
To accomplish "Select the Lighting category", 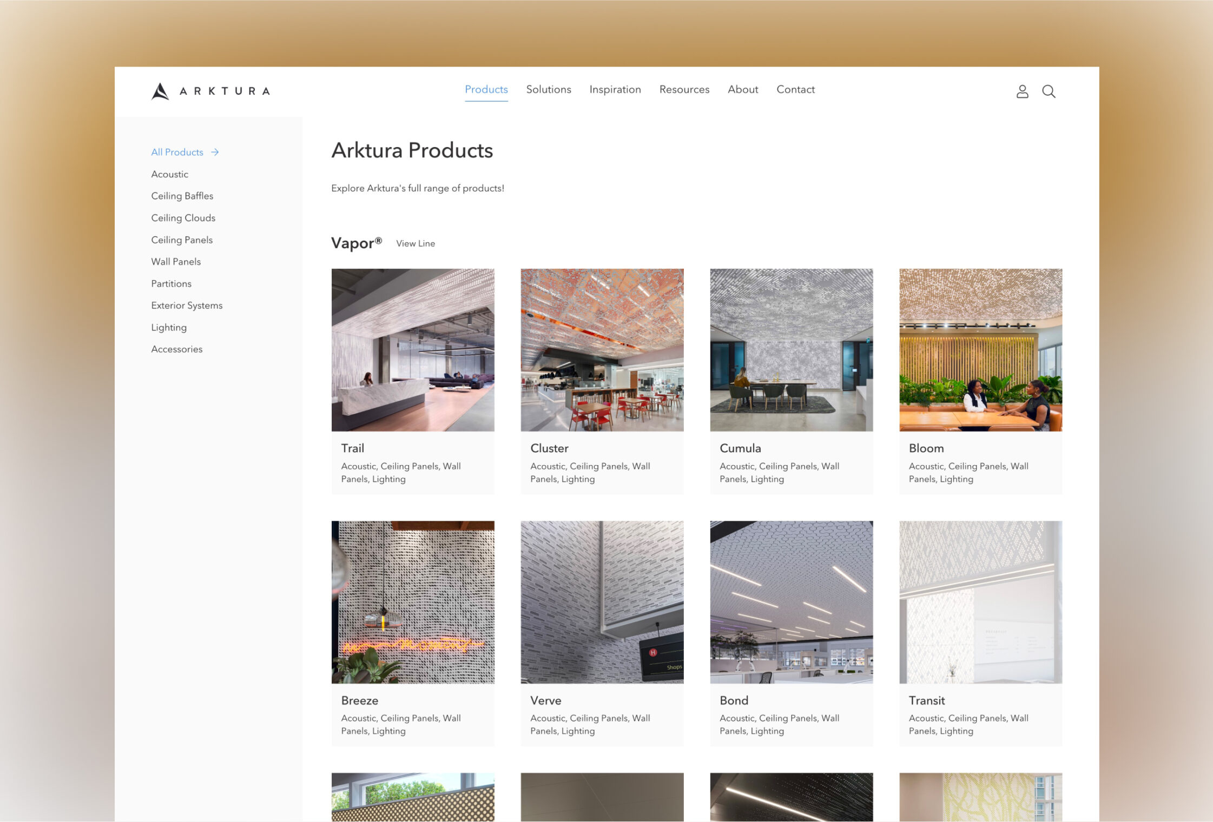I will point(169,327).
